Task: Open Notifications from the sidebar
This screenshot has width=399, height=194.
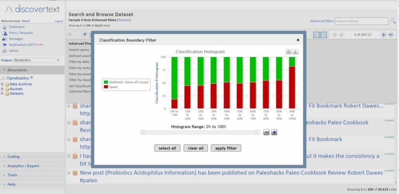Action: [22, 45]
